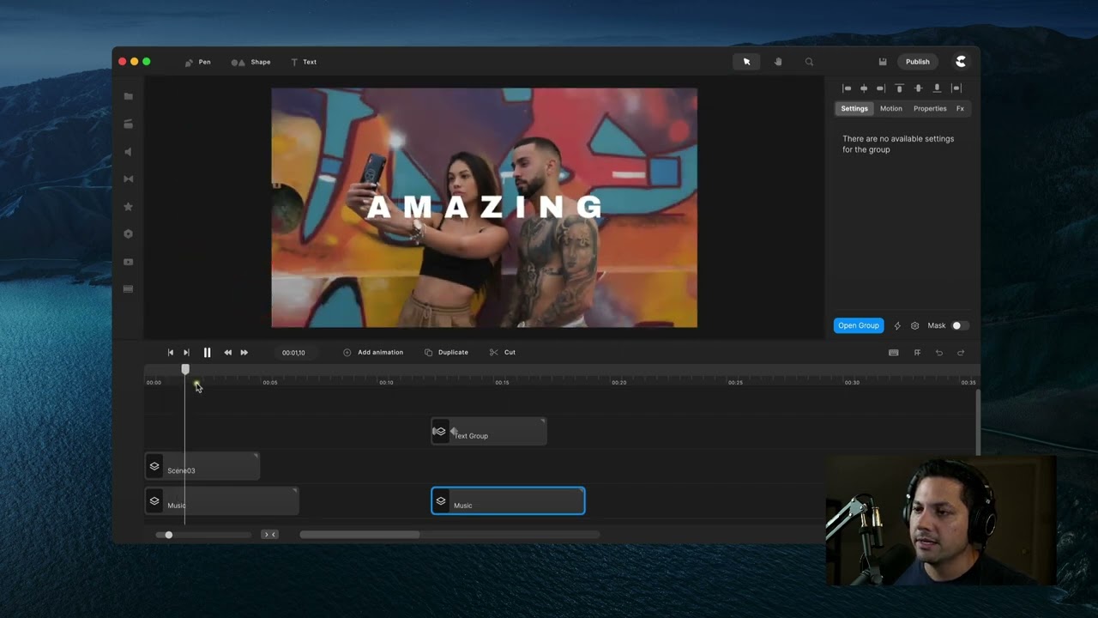
Task: Click the timeline vertical scrollbar
Action: (x=978, y=422)
